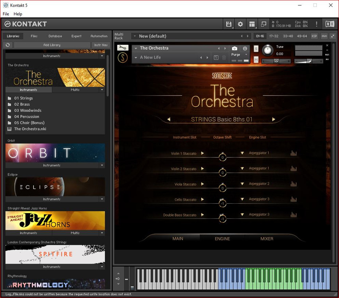Delete snapshot with trash icon
Image resolution: width=339 pixels, height=298 pixels.
pos(224,58)
